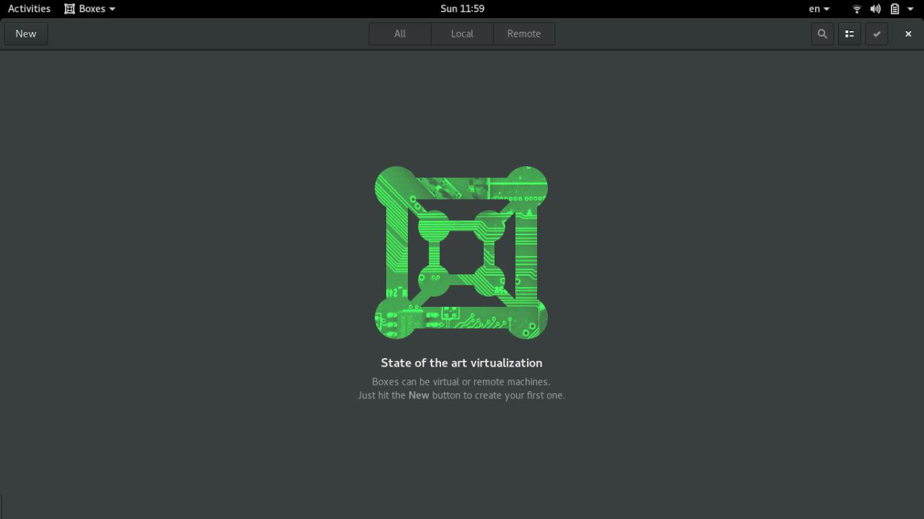Switch to the All tab
Viewport: 924px width, 519px height.
click(x=400, y=34)
